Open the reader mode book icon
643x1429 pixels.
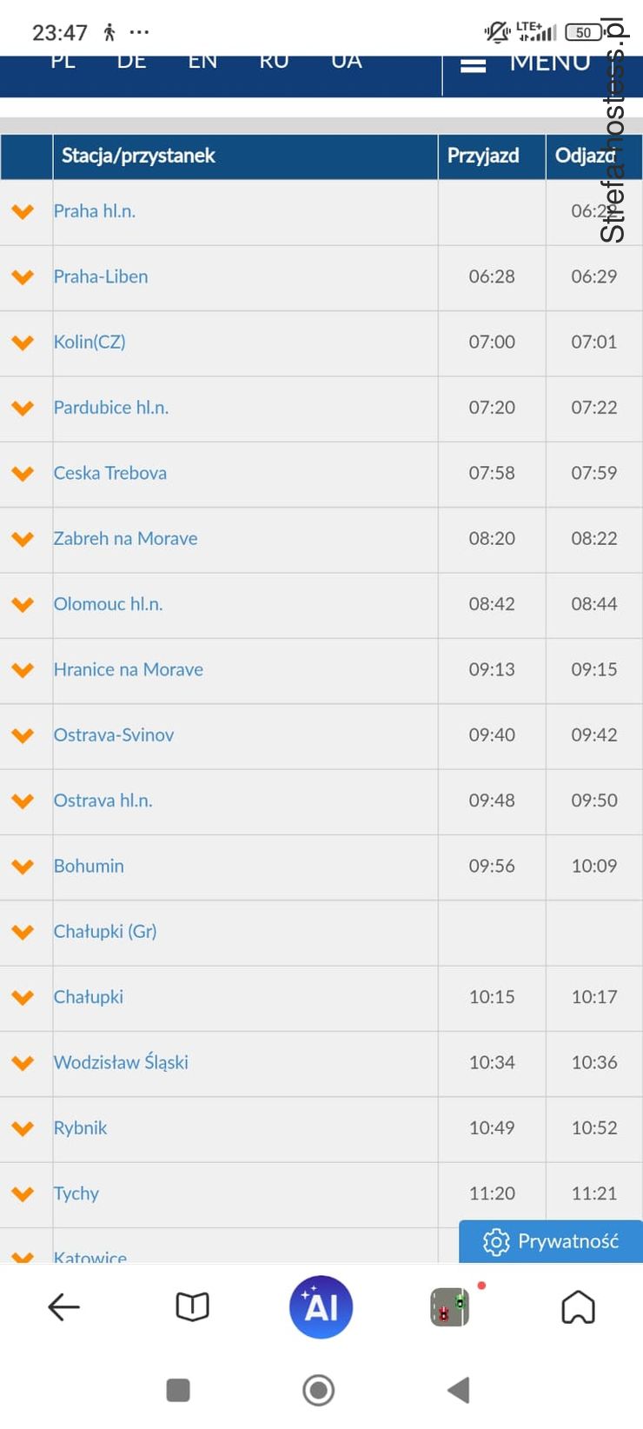coord(192,1306)
